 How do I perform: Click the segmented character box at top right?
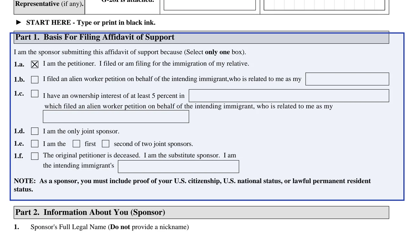324,5
